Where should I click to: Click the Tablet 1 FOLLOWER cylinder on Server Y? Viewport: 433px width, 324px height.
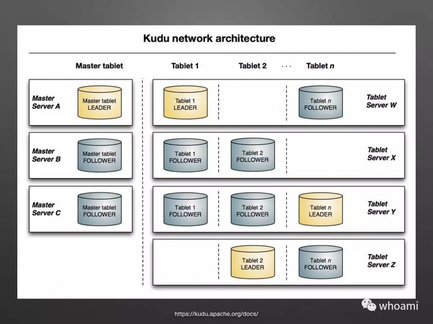pos(185,209)
